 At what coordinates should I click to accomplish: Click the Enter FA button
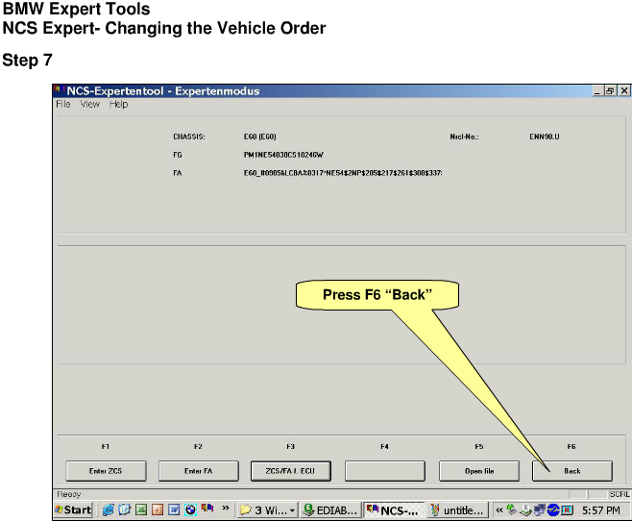[x=198, y=471]
